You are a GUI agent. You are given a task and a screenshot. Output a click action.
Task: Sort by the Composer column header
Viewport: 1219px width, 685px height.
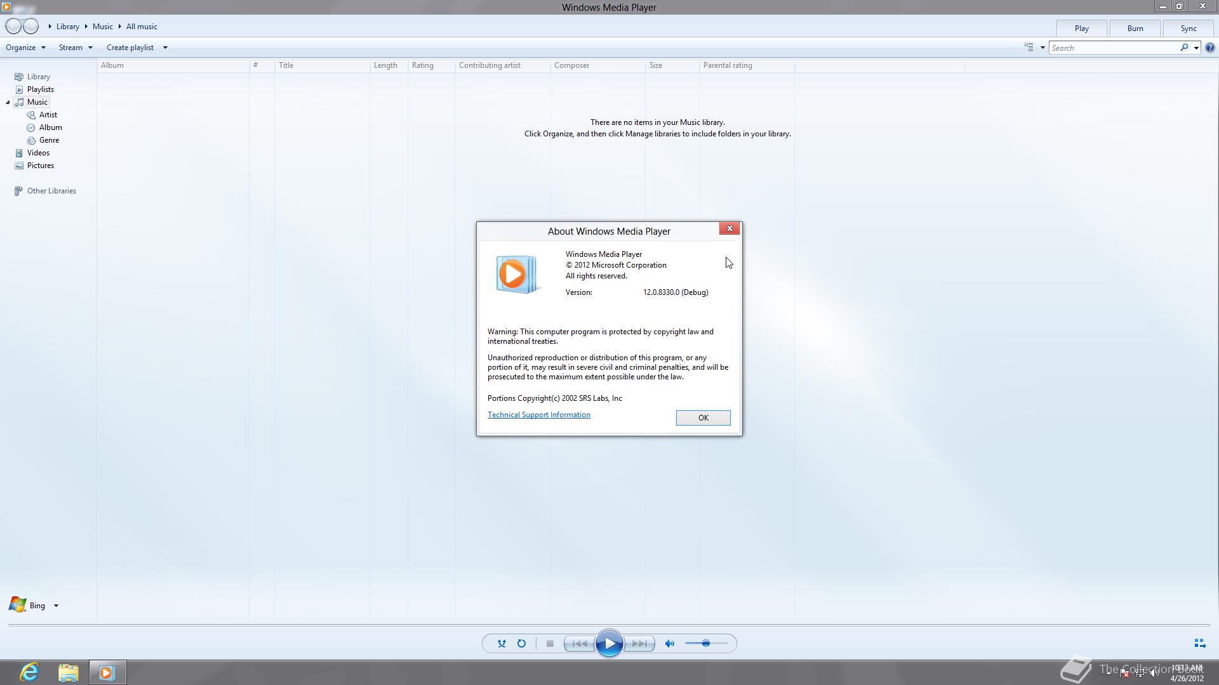(597, 65)
